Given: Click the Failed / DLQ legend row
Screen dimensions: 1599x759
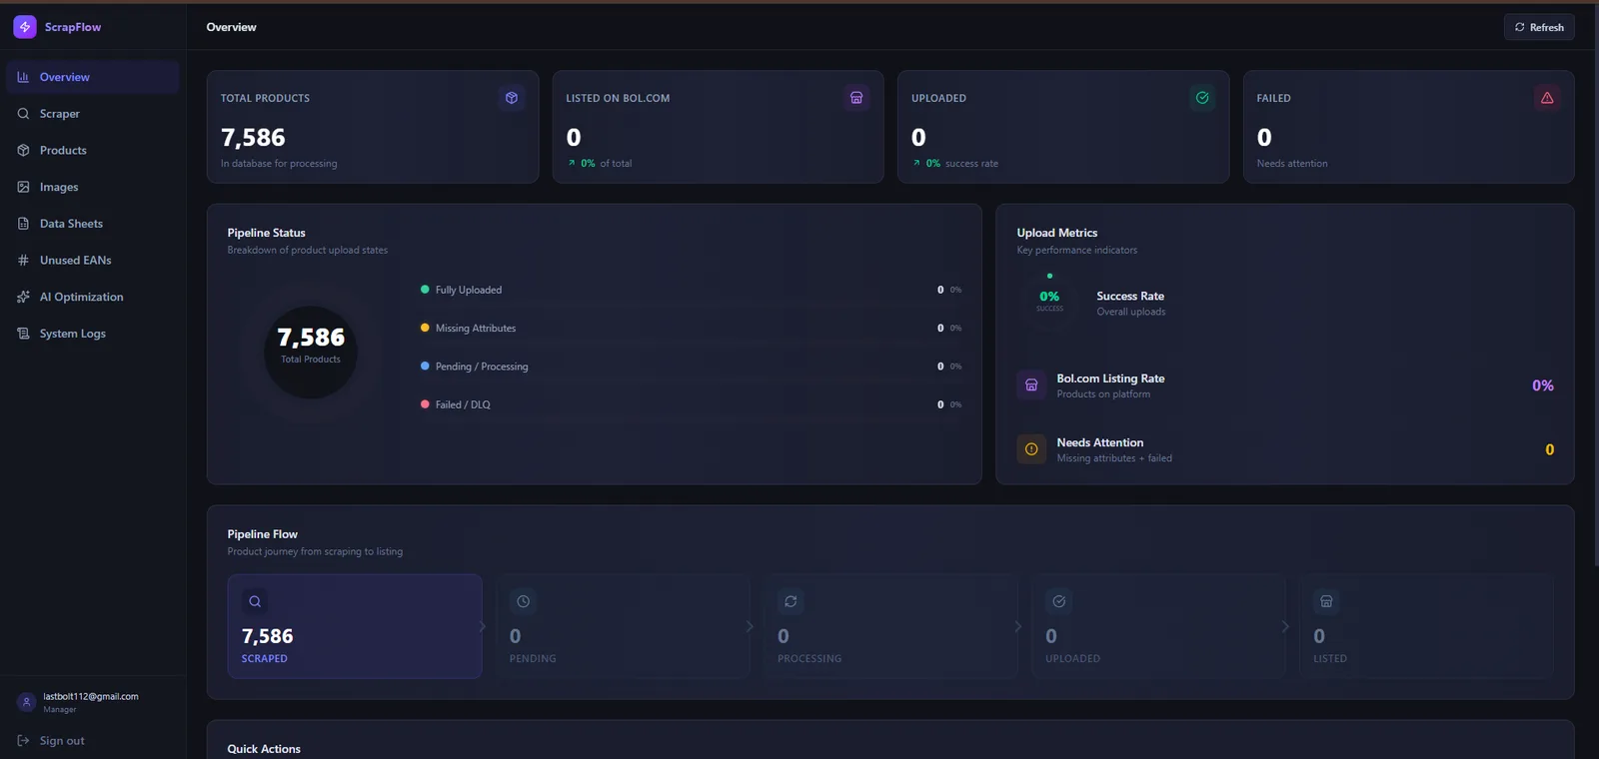Looking at the screenshot, I should tap(692, 404).
